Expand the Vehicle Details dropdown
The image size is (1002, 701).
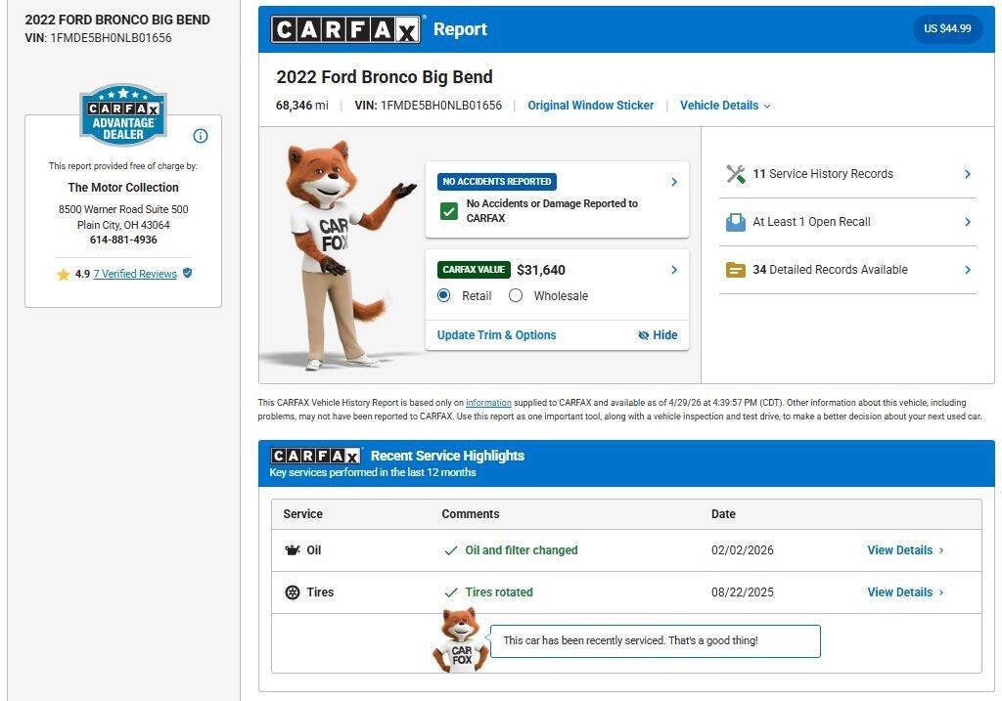pyautogui.click(x=725, y=106)
